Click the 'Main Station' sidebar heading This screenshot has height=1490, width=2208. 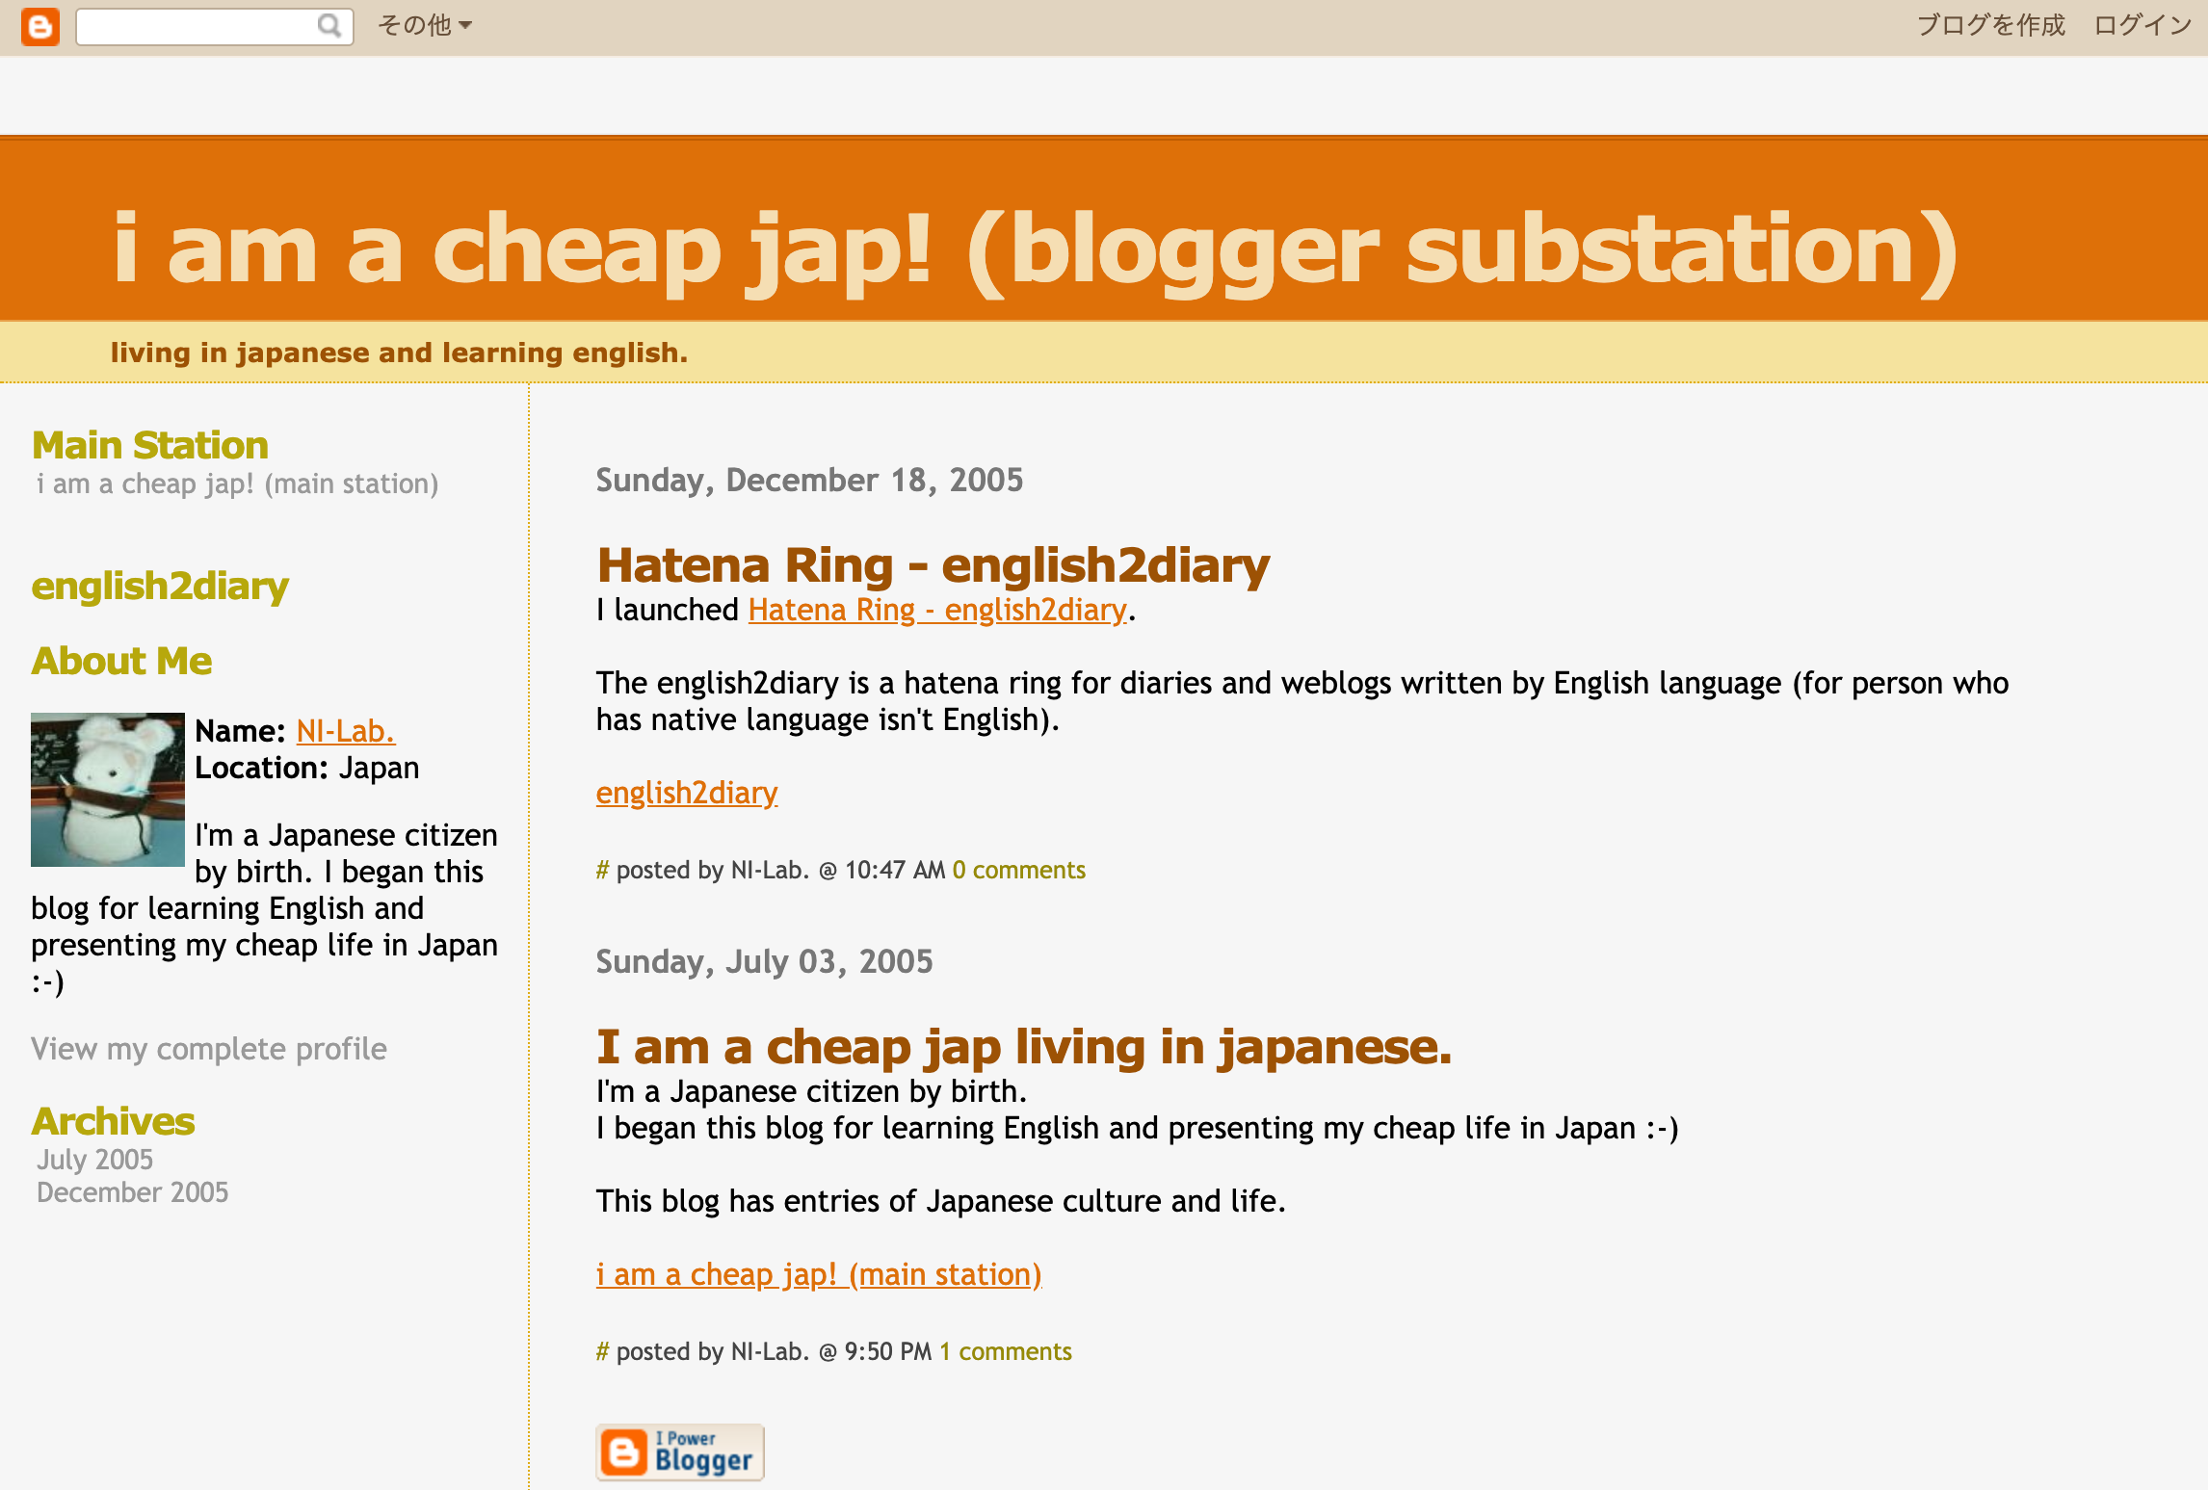[150, 446]
